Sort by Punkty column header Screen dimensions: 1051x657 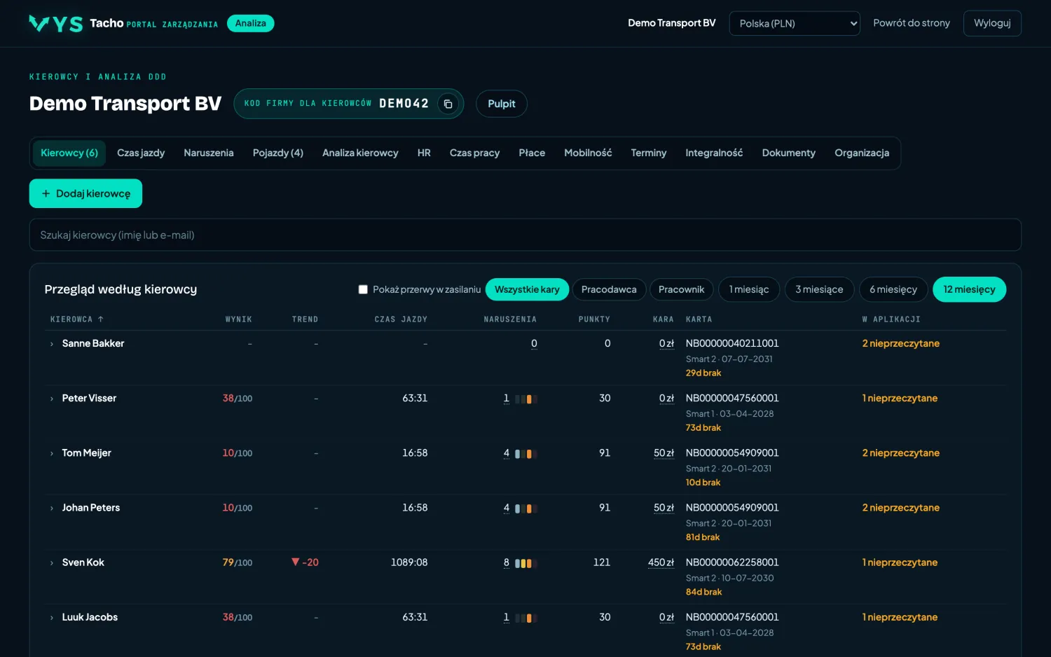[594, 319]
